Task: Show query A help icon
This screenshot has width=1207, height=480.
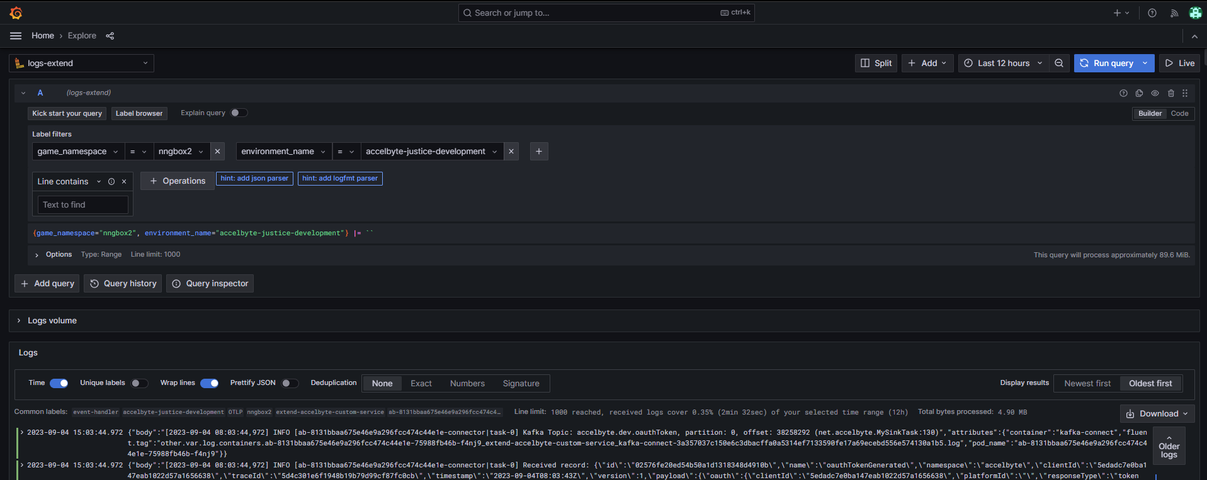Action: 1123,93
